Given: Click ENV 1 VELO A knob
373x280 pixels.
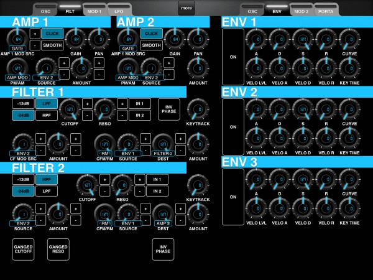Looking at the screenshot, I should tap(280, 68).
